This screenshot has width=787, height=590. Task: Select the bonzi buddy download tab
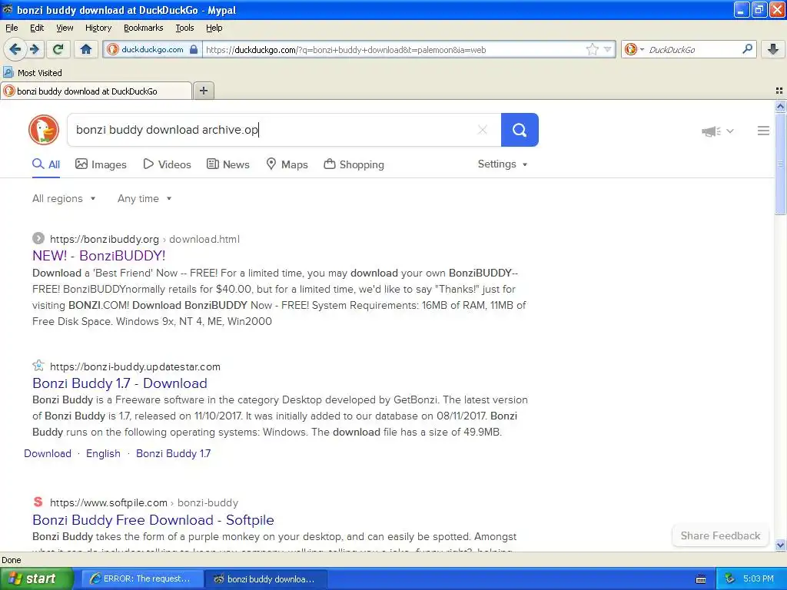coord(96,91)
